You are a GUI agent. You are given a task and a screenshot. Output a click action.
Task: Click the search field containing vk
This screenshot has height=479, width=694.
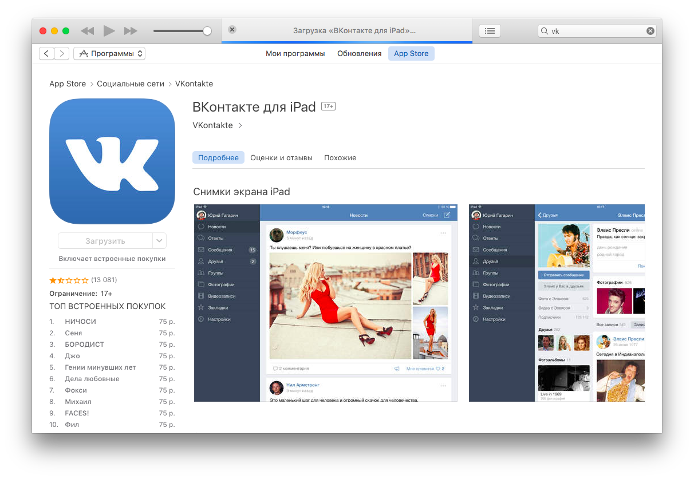[597, 31]
